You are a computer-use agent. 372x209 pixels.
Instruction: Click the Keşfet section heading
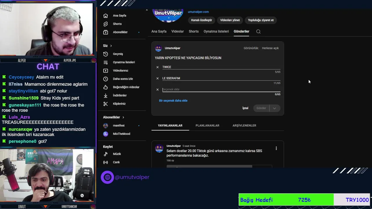coord(108,147)
